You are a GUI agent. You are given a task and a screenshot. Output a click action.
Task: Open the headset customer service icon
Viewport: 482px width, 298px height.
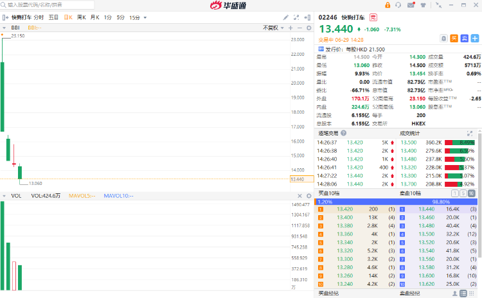(x=400, y=5)
